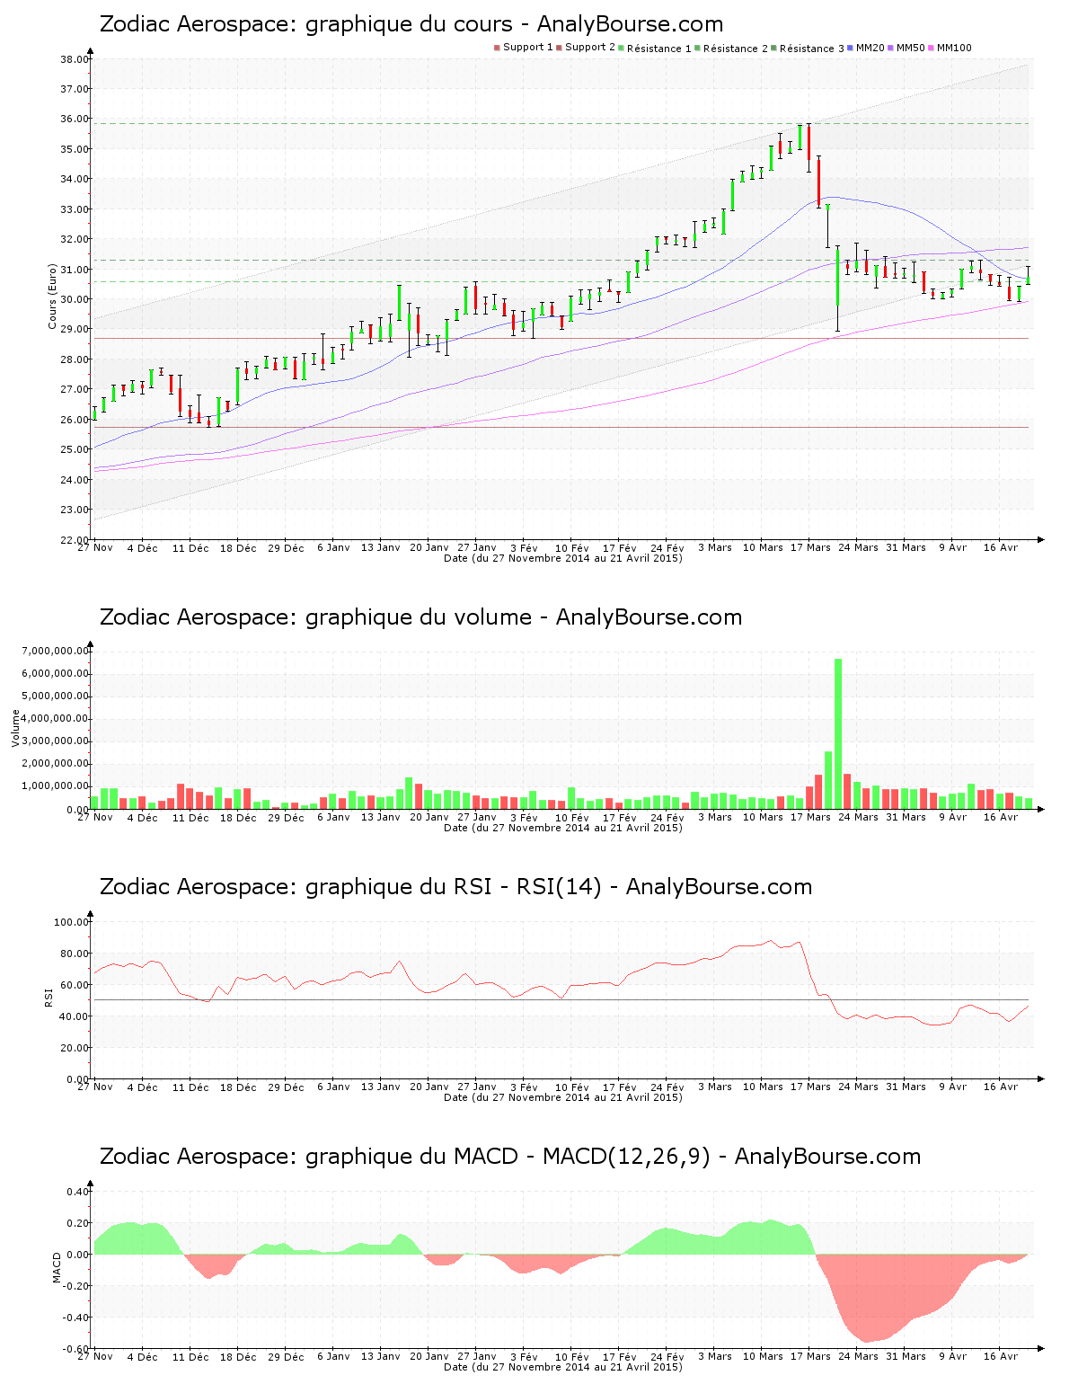Click the MM20 legend color square
The height and width of the screenshot is (1393, 1078).
(x=850, y=48)
